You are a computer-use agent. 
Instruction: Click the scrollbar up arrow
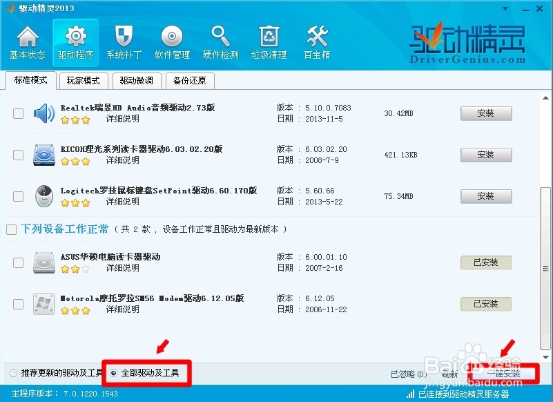(x=545, y=98)
